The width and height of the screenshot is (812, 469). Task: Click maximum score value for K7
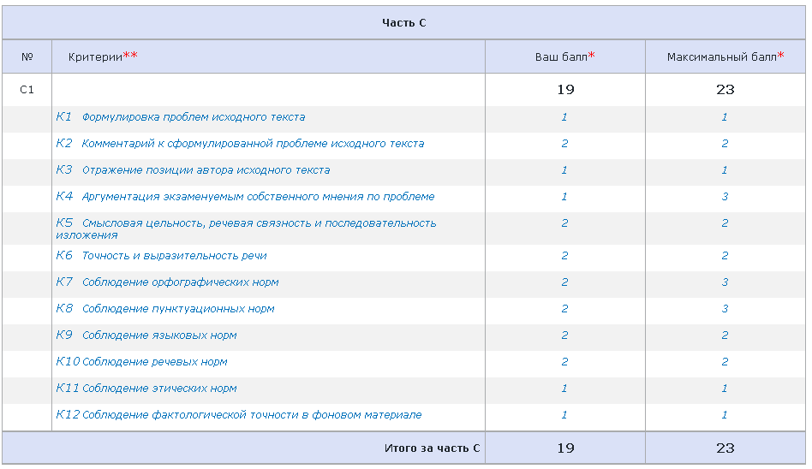pyautogui.click(x=725, y=282)
